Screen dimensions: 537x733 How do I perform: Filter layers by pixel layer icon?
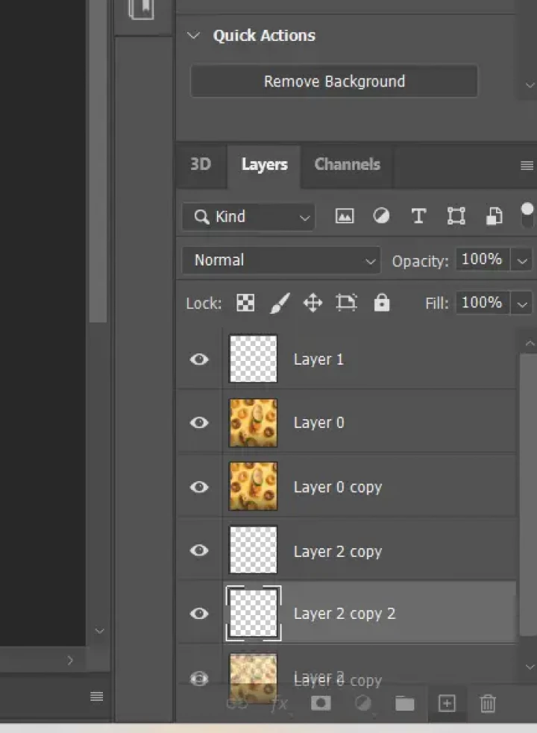click(345, 216)
